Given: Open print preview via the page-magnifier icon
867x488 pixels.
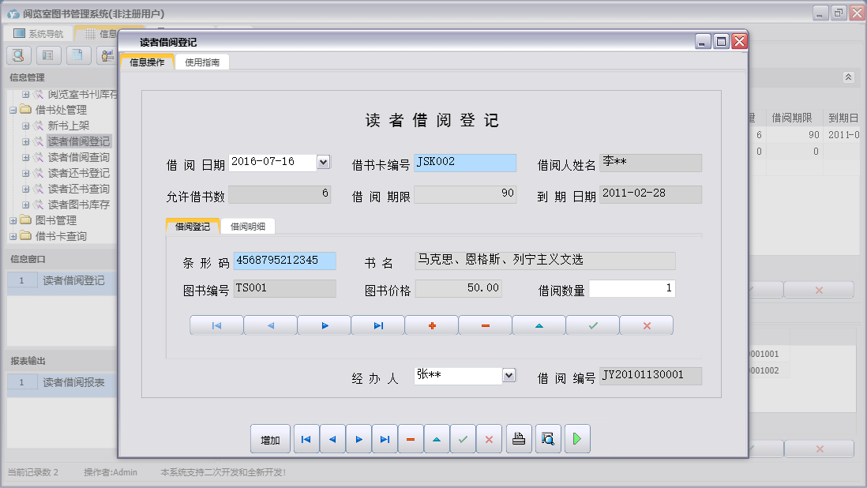Looking at the screenshot, I should click(546, 438).
